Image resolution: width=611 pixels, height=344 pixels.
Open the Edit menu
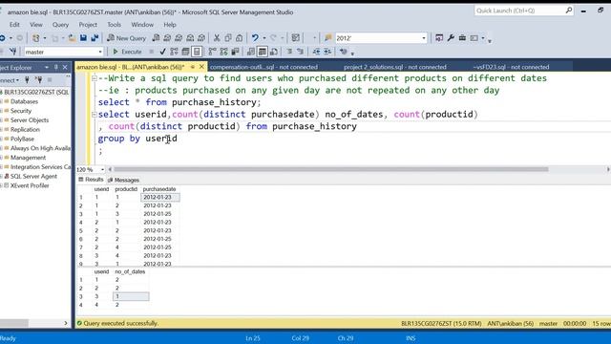[15, 25]
